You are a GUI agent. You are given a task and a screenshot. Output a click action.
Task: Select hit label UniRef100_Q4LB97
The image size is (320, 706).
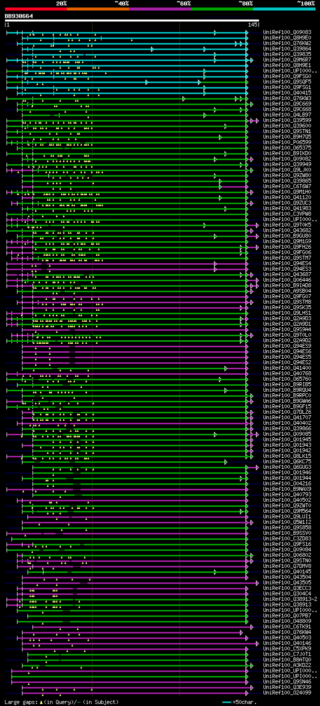287,115
